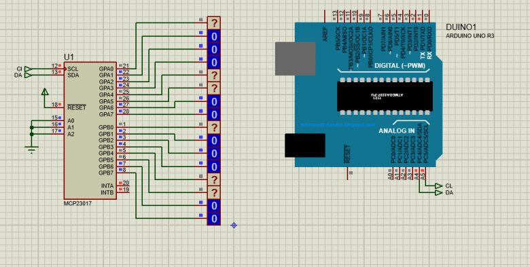Screen dimensions: 530x267
Task: Select the gray USB connector on the Arduino
Action: [295, 59]
